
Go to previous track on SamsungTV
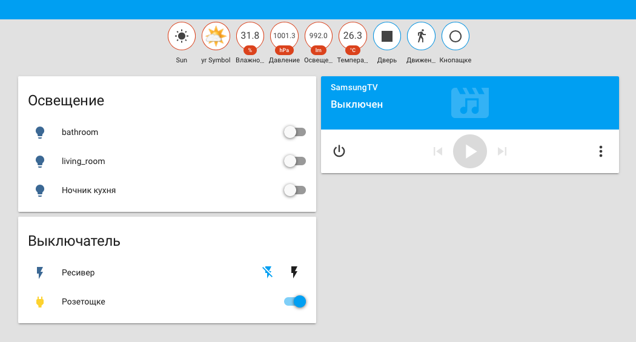(438, 151)
